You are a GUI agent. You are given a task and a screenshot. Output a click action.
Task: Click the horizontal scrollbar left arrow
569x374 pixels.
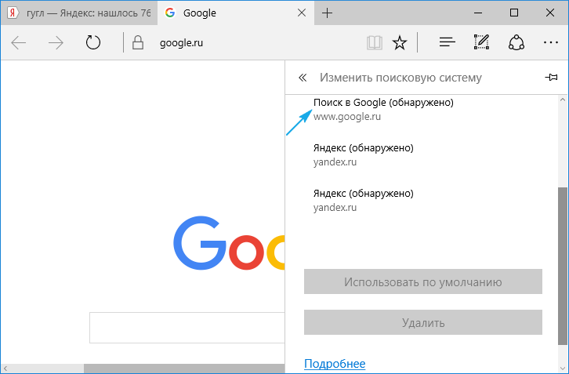click(x=5, y=369)
